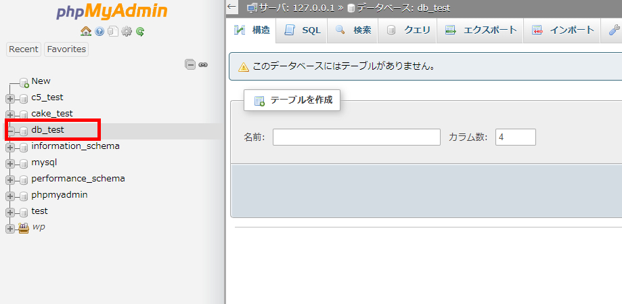The image size is (622, 304).
Task: Expand the information_schema database tree
Action: tap(10, 147)
